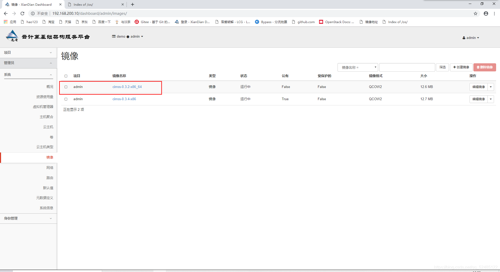The width and height of the screenshot is (500, 272).
Task: Open the hao123 bookmark
Action: tap(29, 22)
